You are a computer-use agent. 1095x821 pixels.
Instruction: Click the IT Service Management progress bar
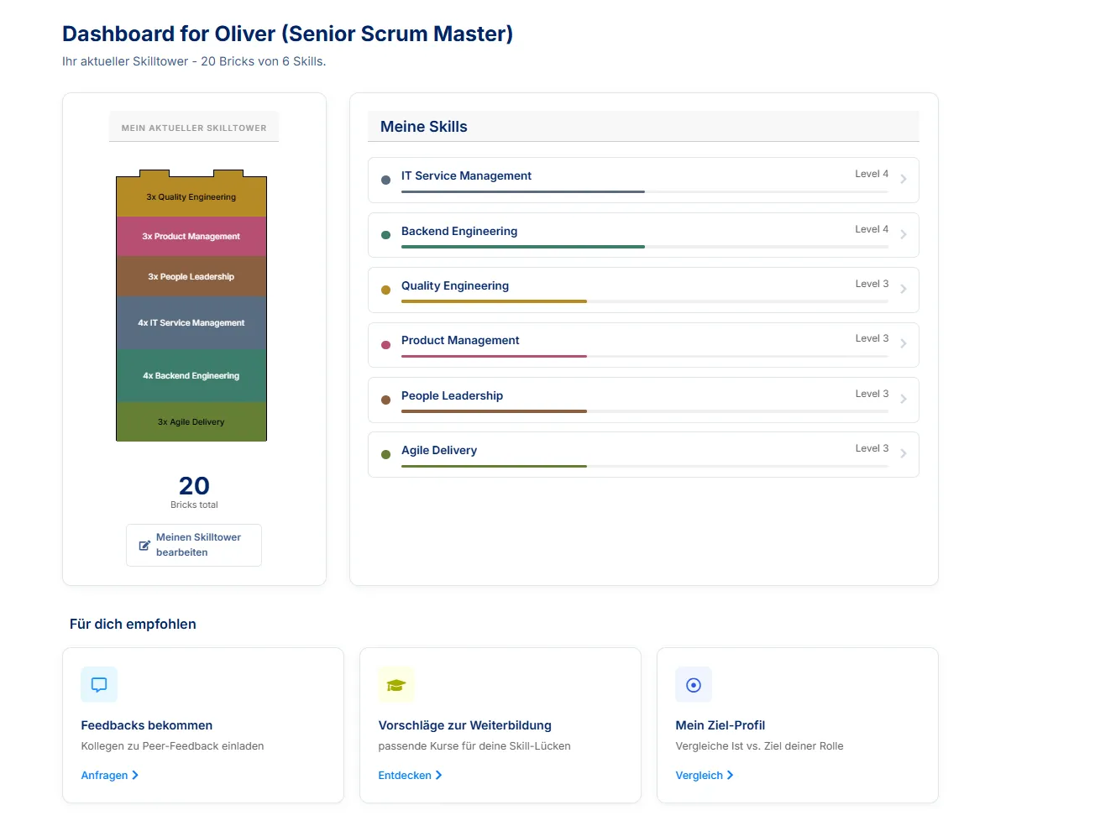(645, 192)
